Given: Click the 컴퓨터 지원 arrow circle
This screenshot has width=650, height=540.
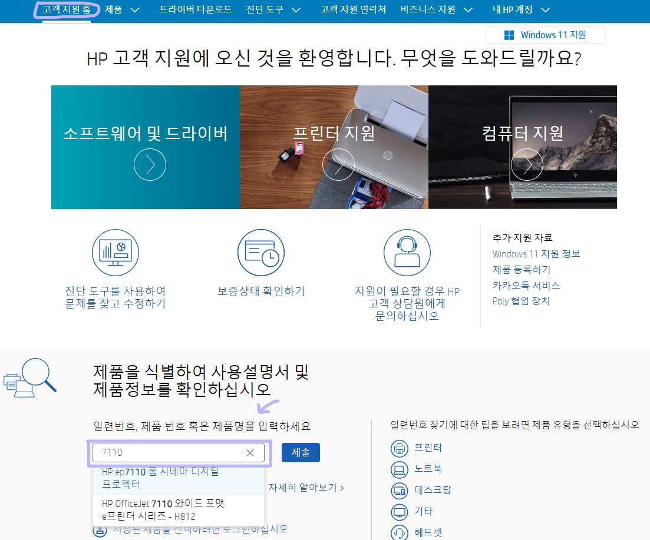Looking at the screenshot, I should pyautogui.click(x=526, y=164).
